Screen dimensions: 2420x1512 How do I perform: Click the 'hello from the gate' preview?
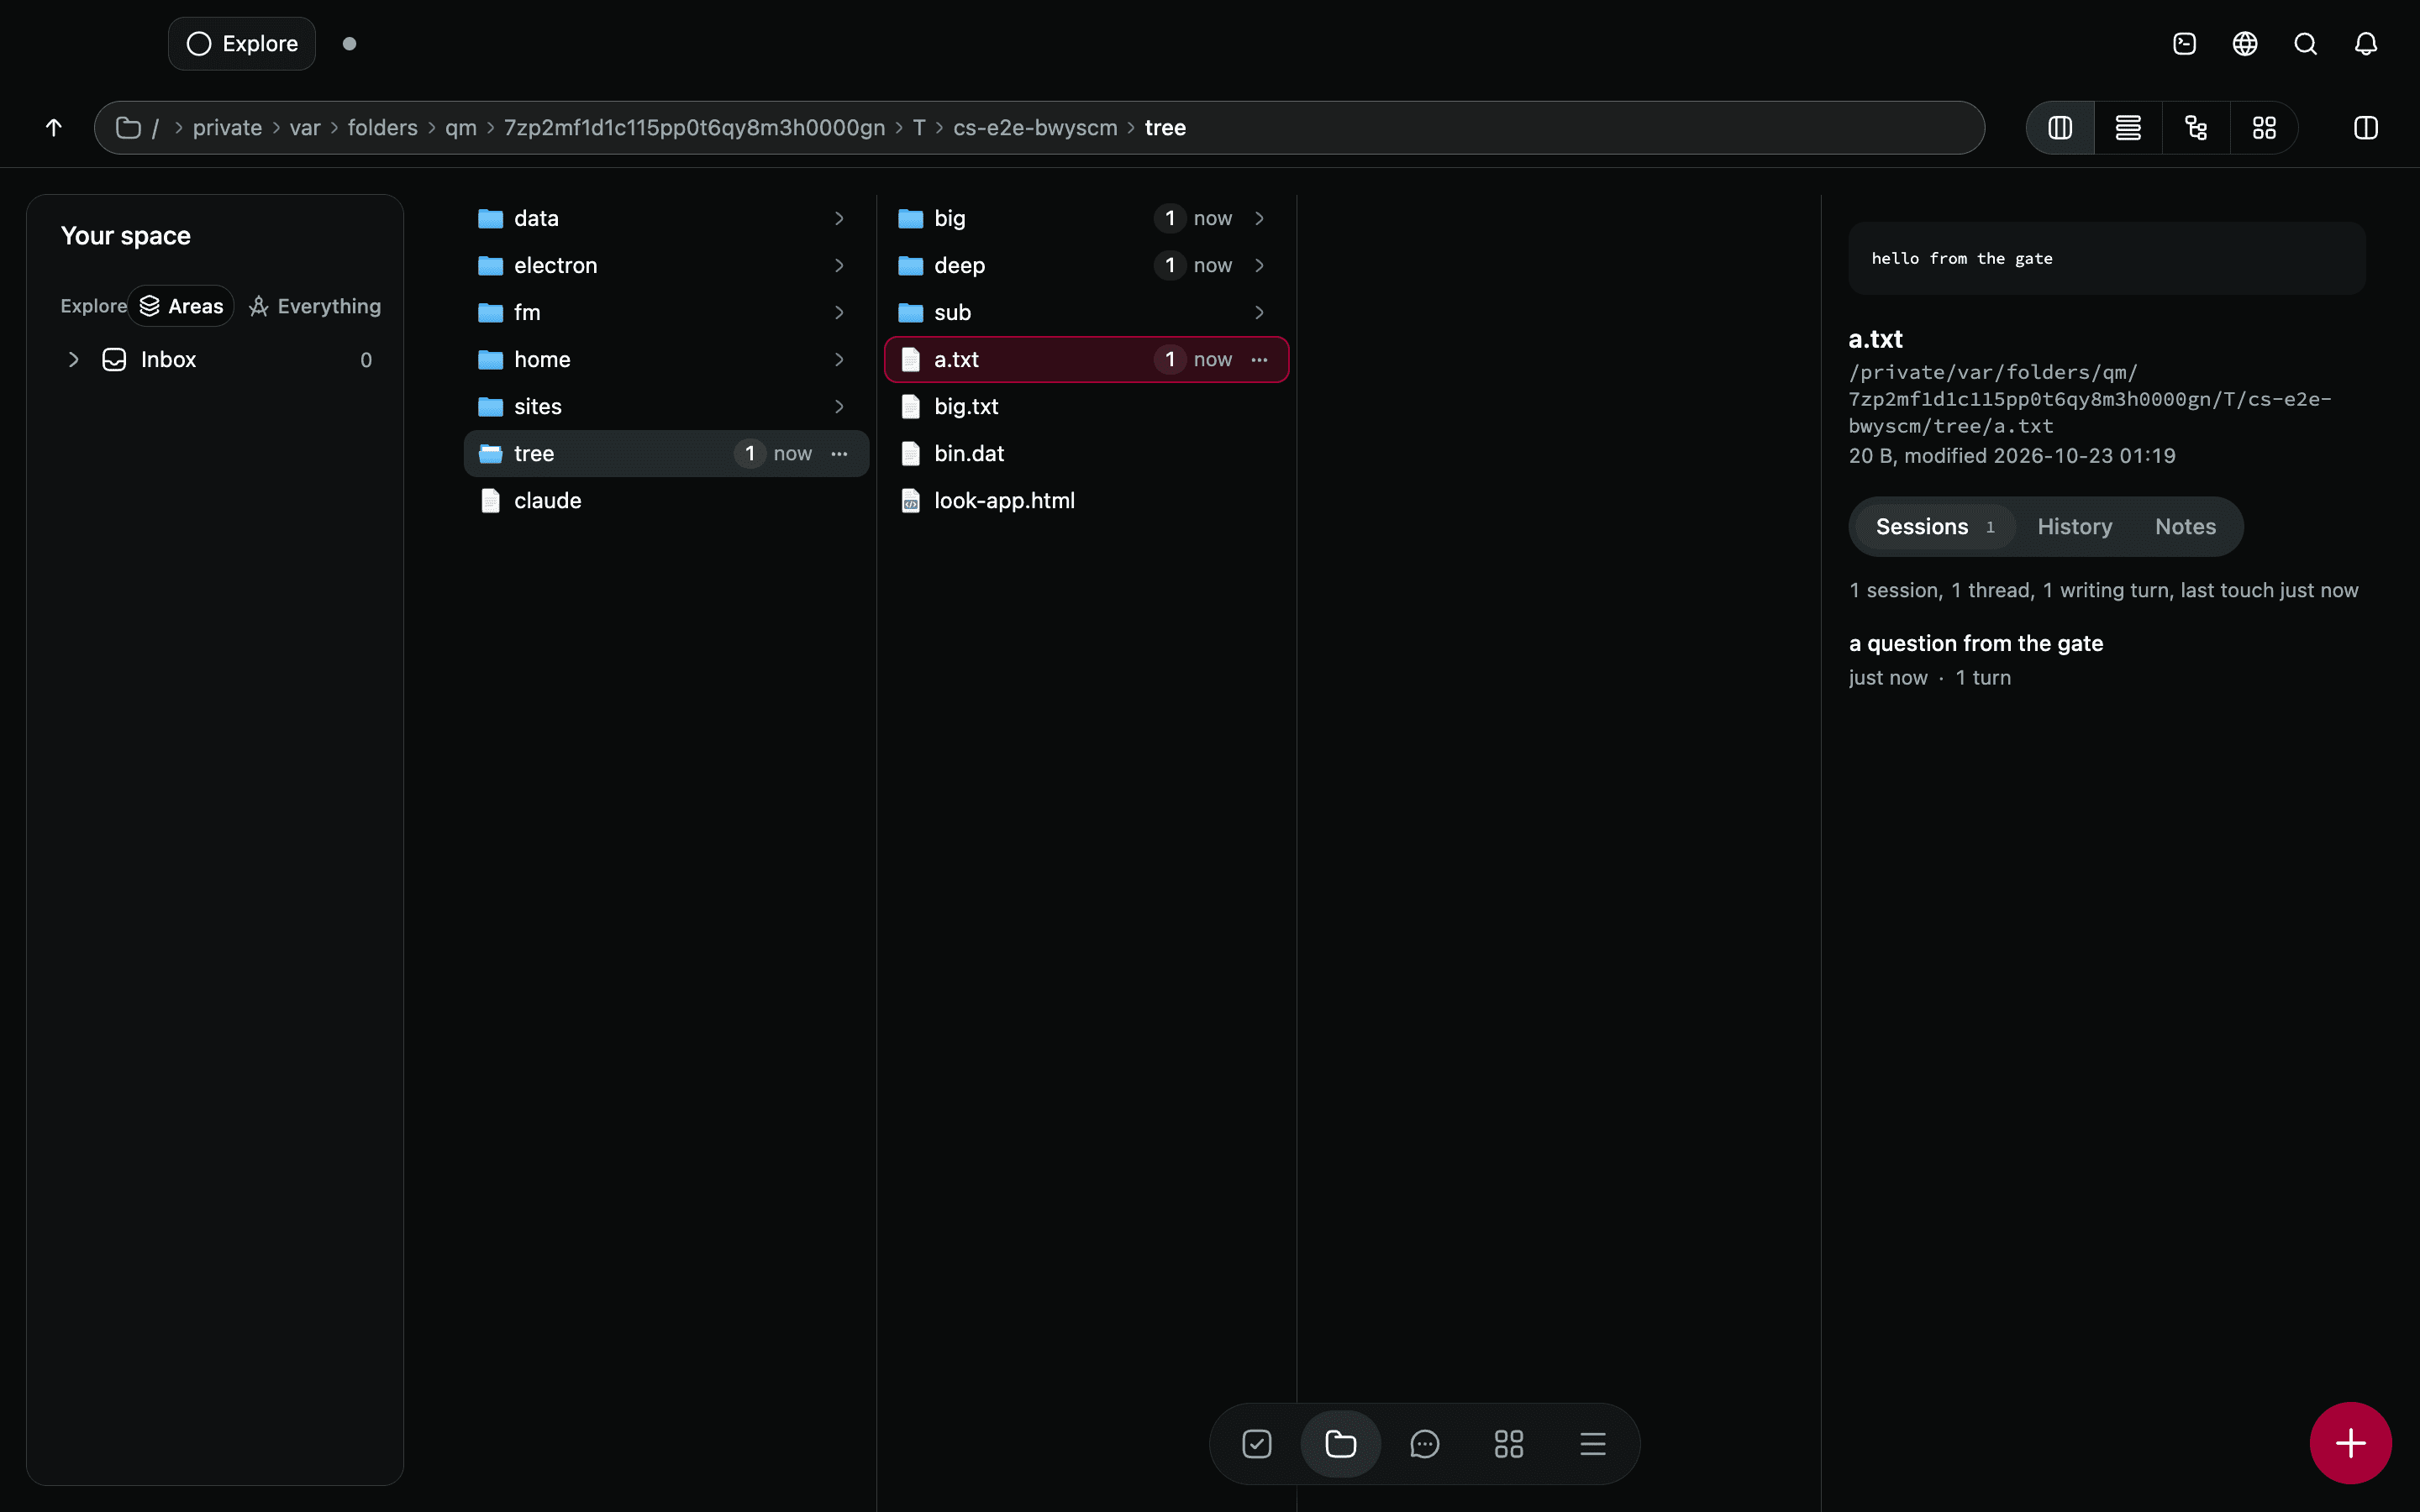(2106, 258)
